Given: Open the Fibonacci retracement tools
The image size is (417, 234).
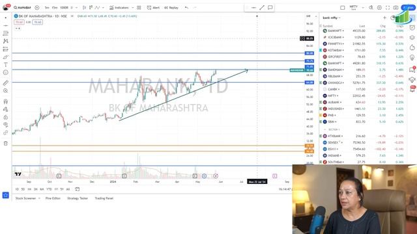Looking at the screenshot, I should [x=6, y=33].
